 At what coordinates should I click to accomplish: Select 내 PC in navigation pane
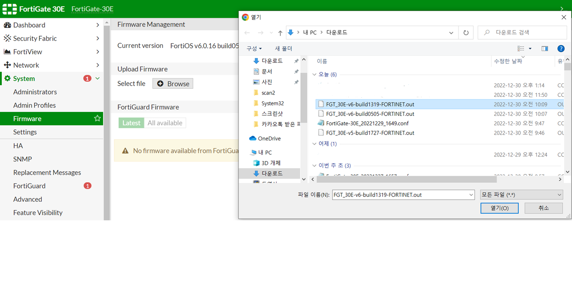[265, 153]
